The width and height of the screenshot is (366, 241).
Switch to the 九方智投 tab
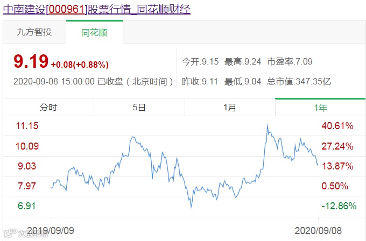tap(34, 32)
